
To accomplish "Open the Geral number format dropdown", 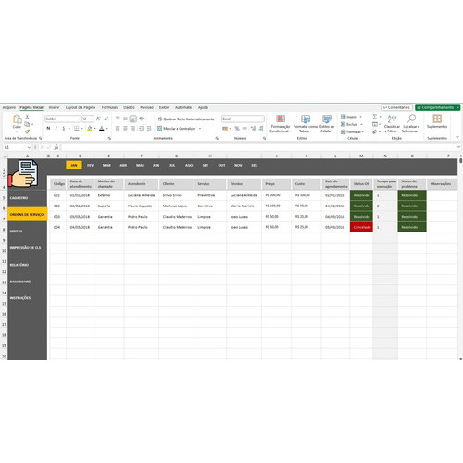I will tap(262, 119).
